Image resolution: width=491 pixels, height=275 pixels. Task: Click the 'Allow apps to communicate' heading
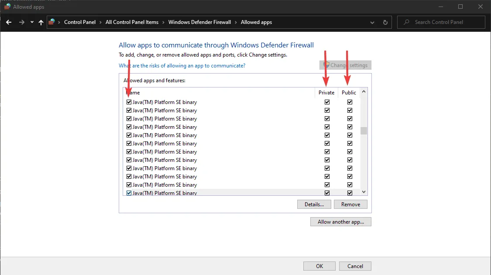click(216, 45)
